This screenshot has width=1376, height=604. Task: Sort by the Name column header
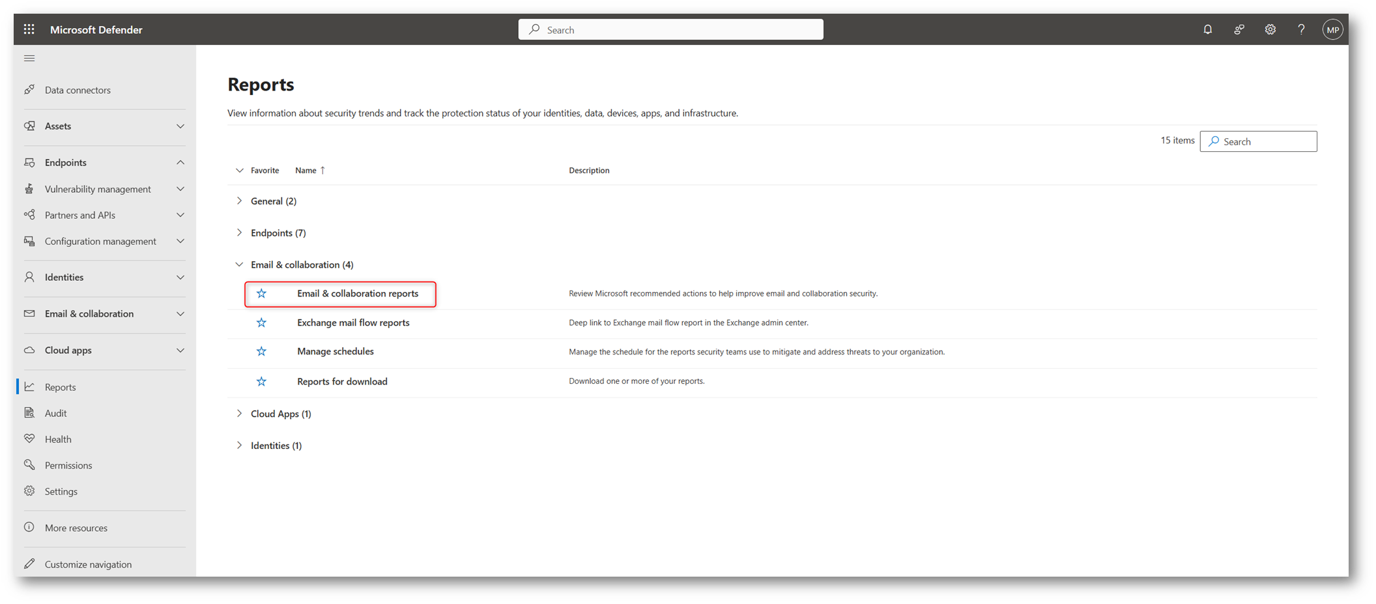310,170
